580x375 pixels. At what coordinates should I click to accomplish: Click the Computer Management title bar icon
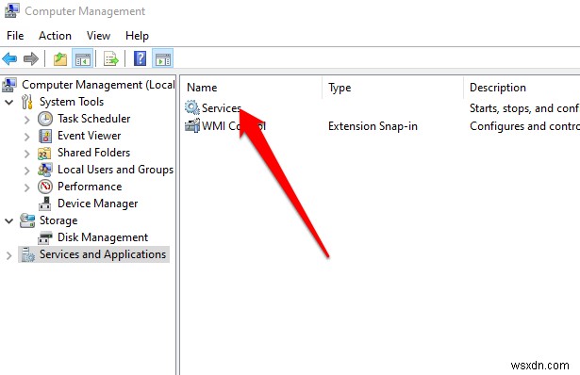12,10
